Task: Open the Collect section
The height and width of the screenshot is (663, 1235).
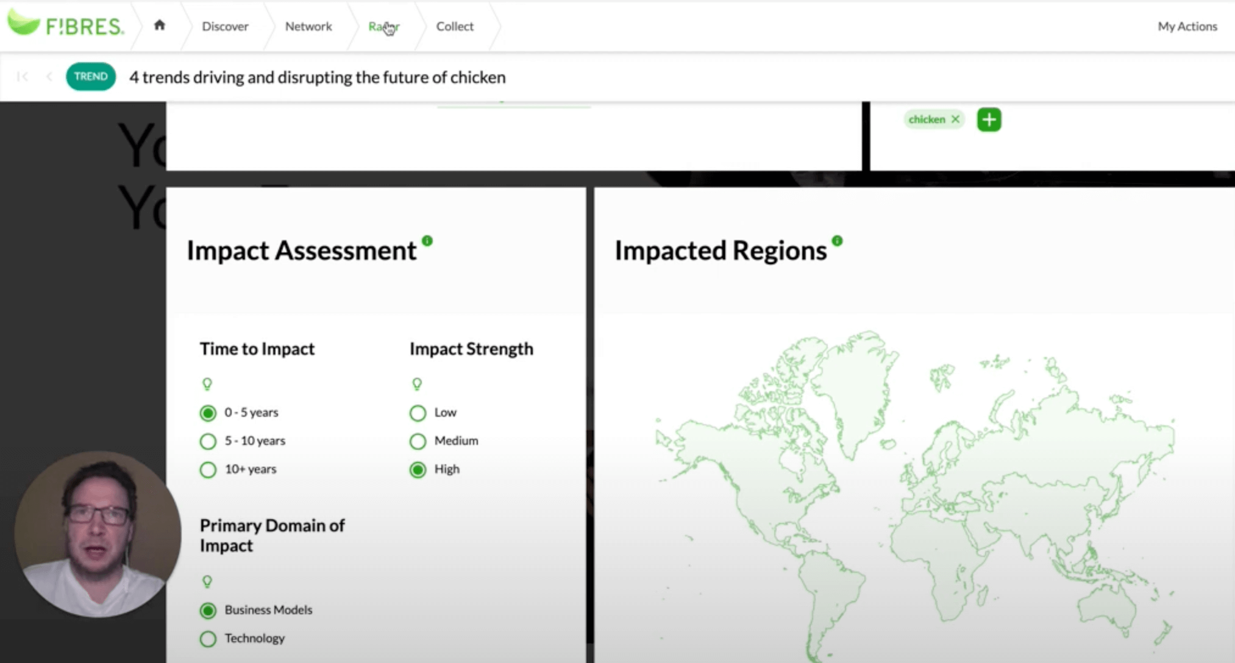Action: coord(455,26)
